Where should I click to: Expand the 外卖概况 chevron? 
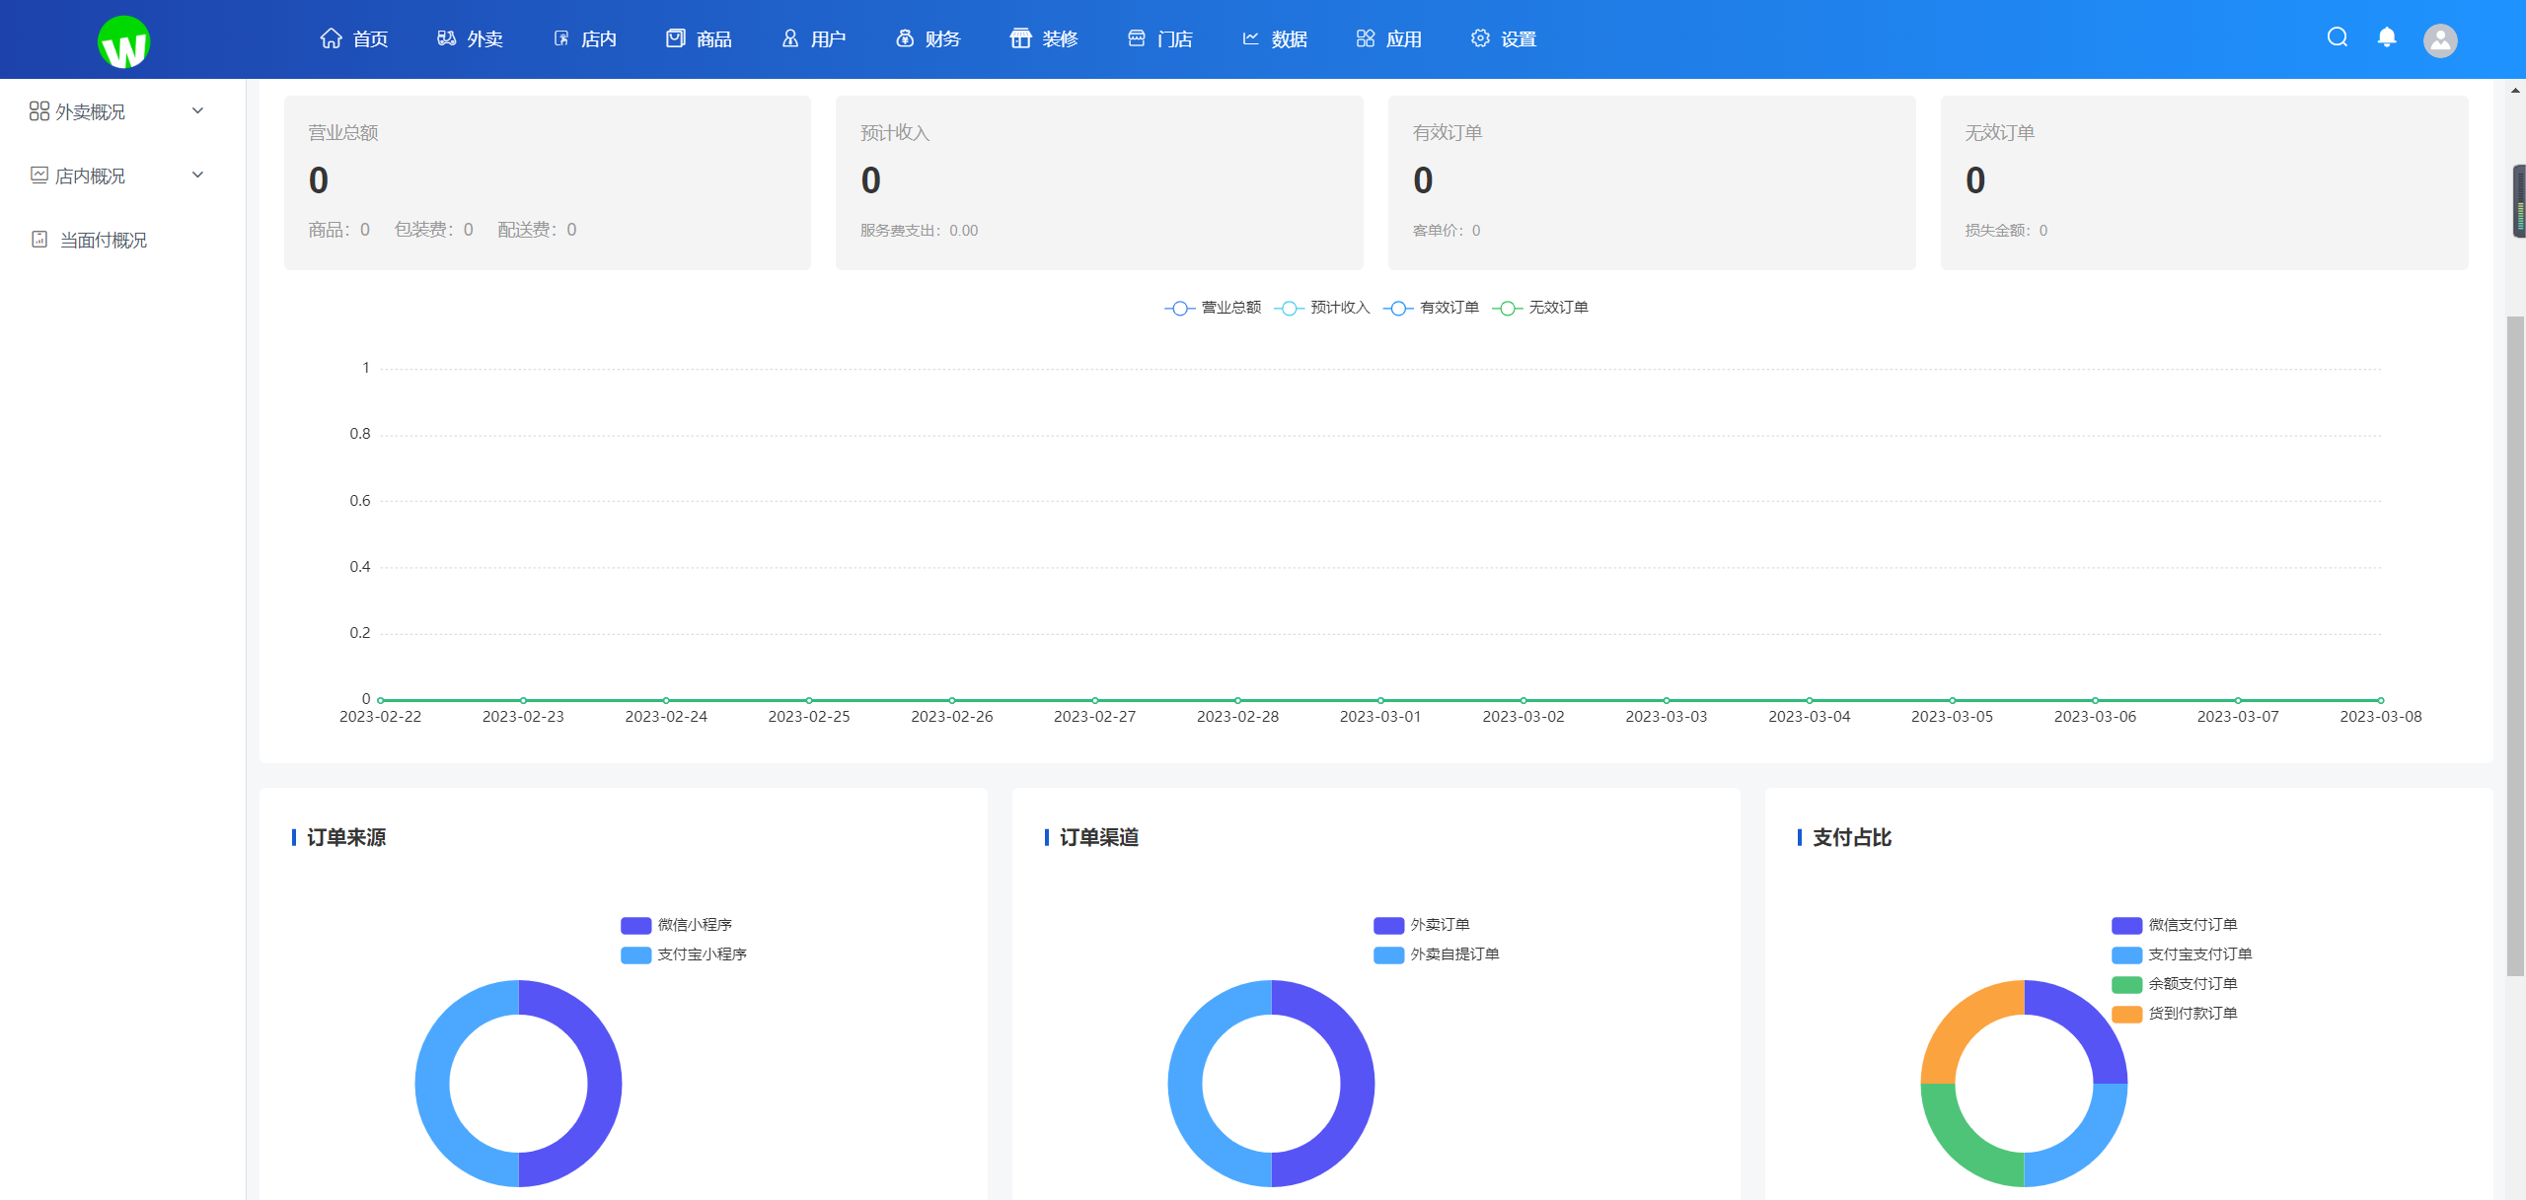click(198, 111)
